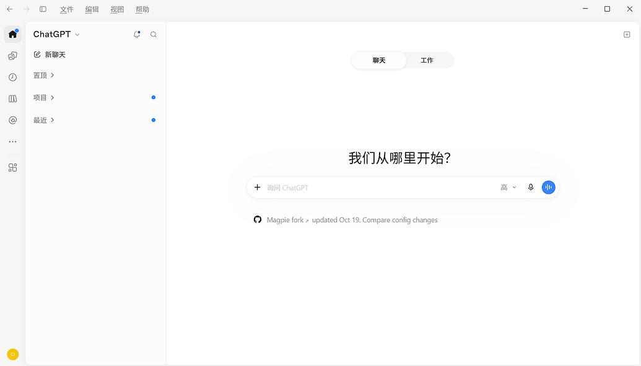641x366 pixels.
Task: Toggle the sidebar panel icon in title bar
Action: tap(43, 9)
